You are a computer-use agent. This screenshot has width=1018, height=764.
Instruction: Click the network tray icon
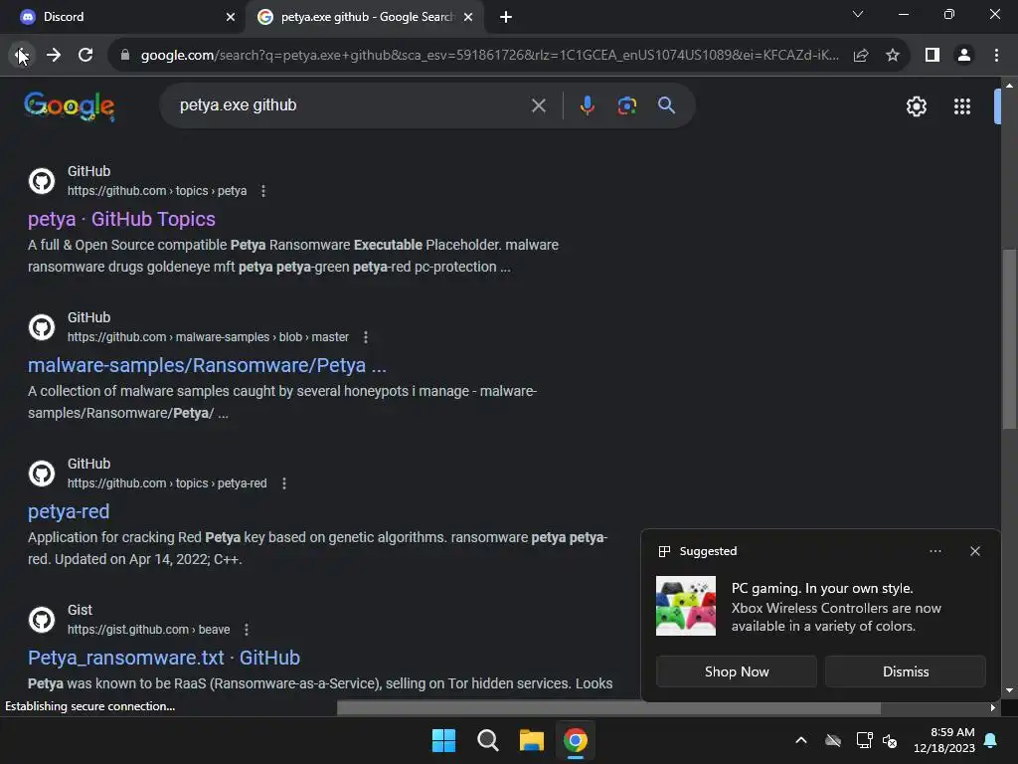(x=864, y=740)
